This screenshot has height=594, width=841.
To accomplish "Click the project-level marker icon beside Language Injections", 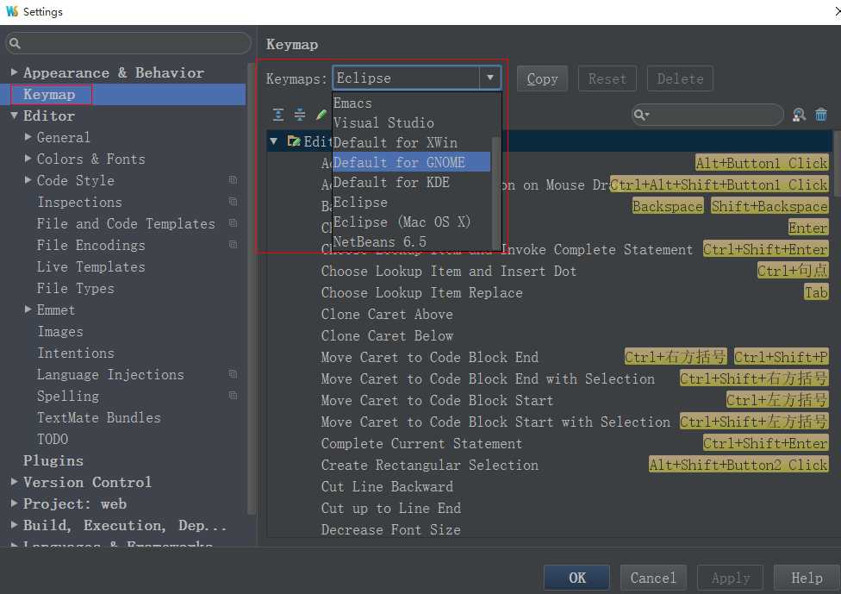I will [x=233, y=373].
